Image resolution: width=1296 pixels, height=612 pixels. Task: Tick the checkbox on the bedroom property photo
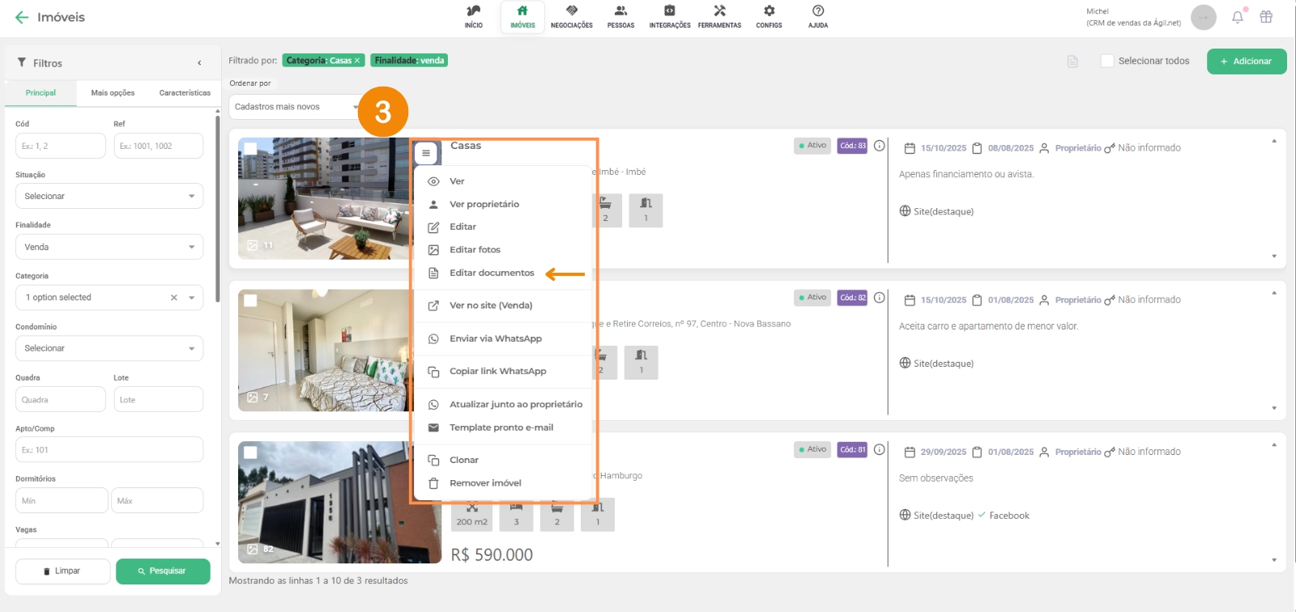251,300
